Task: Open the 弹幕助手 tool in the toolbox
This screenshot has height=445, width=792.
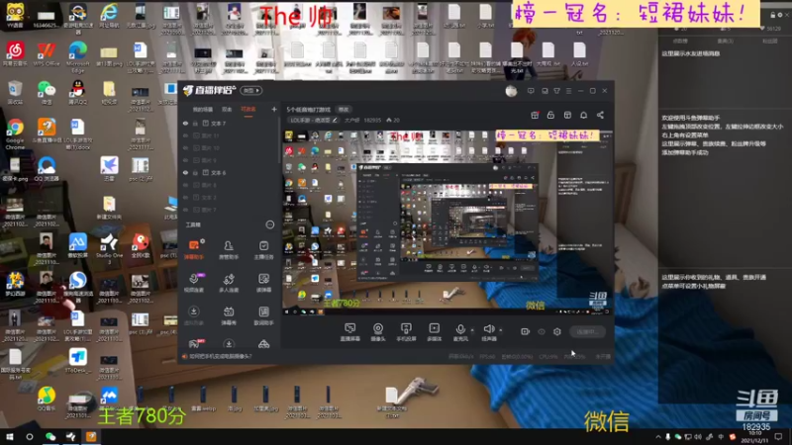Action: [x=194, y=250]
